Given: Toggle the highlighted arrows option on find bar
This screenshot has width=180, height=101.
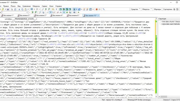Looking at the screenshot, I should pyautogui.click(x=64, y=12).
